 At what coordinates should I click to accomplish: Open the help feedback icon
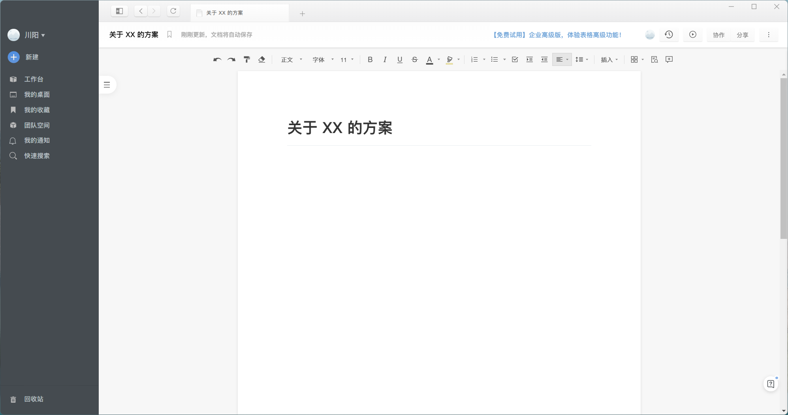click(771, 384)
